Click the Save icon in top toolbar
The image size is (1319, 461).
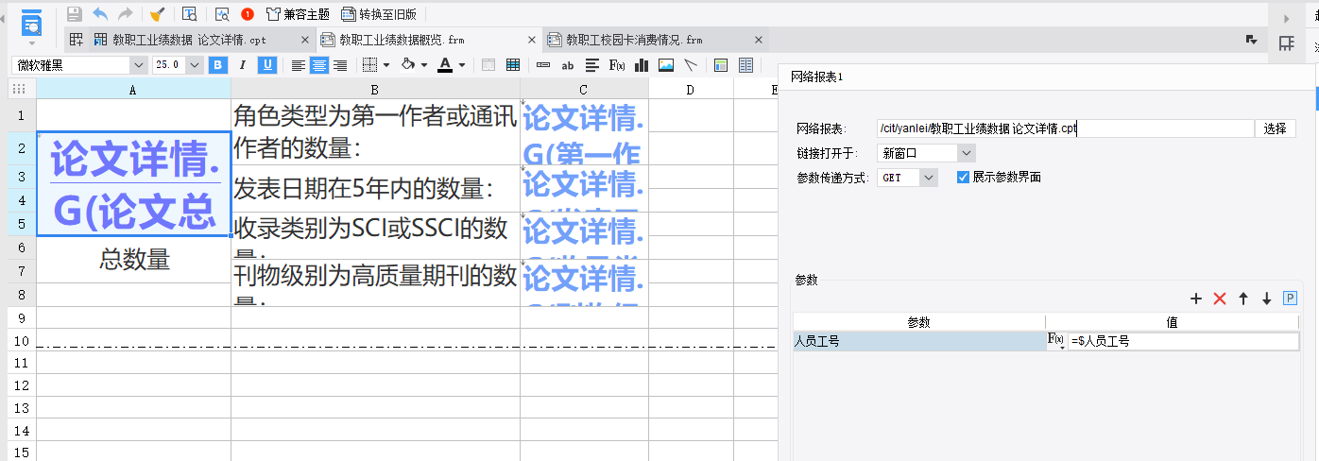coord(75,14)
